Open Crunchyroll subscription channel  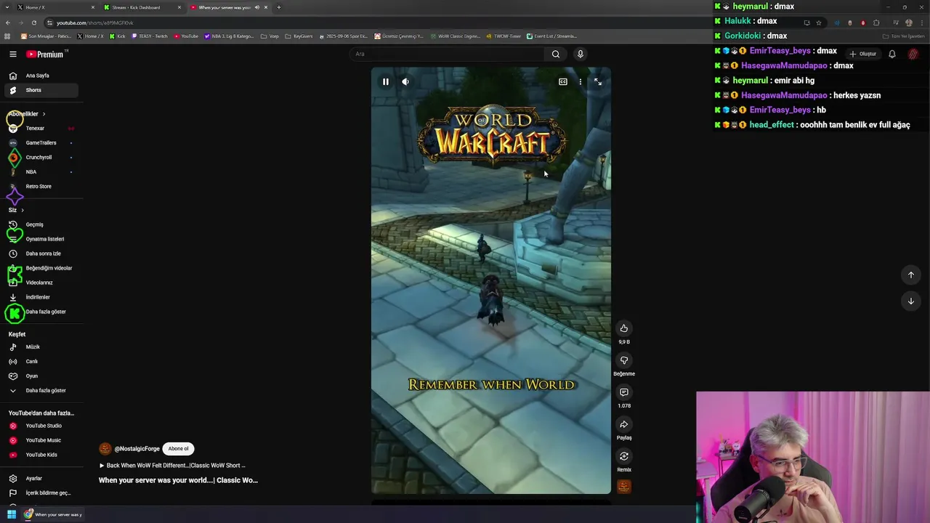point(41,158)
